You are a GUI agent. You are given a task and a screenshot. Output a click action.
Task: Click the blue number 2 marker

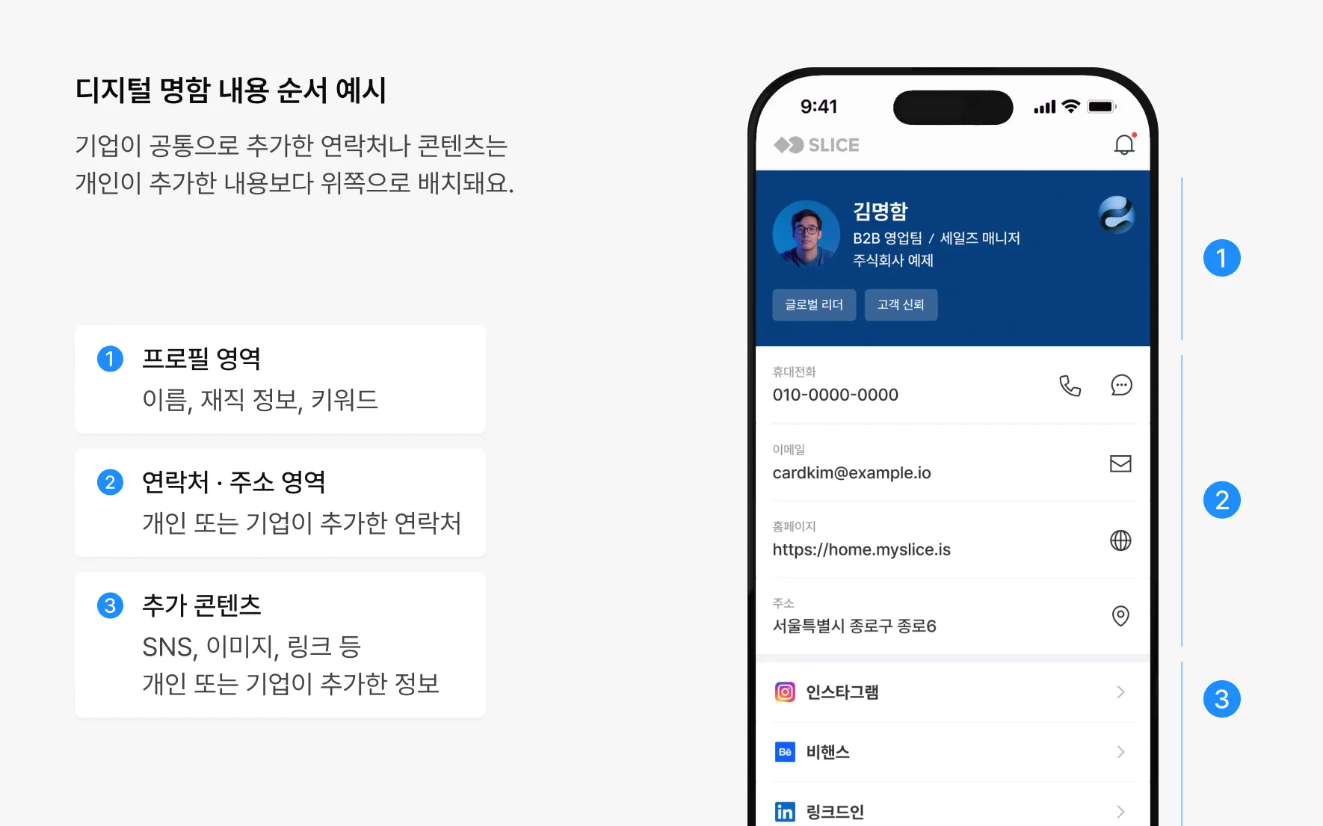(1222, 500)
